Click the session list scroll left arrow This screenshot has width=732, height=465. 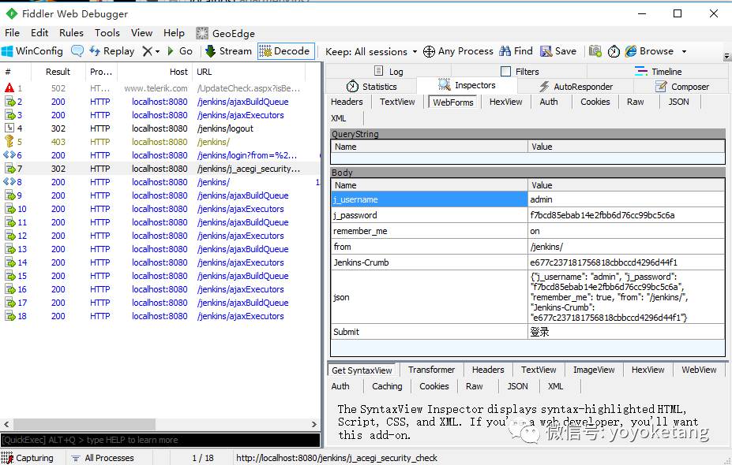click(6, 425)
